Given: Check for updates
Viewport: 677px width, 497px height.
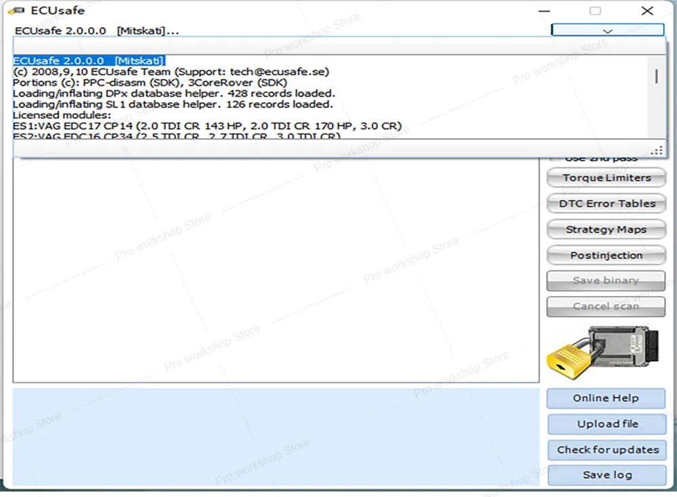Looking at the screenshot, I should pos(607,450).
